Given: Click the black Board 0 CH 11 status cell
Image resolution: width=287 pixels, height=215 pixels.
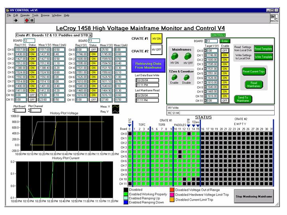Looking at the screenshot, I should (130, 184).
